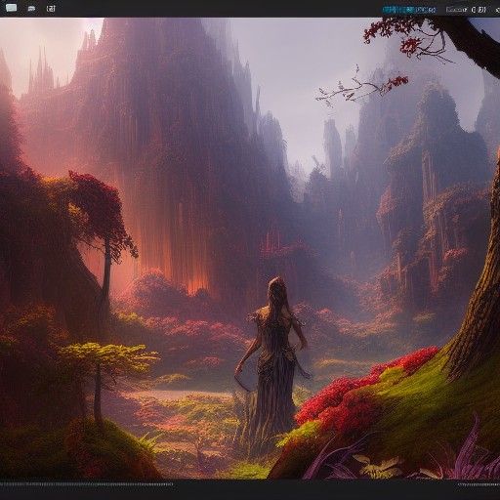Screen dimensions: 500x500
Task: Click the gray outlined box in the top bar
Action: 456,10
